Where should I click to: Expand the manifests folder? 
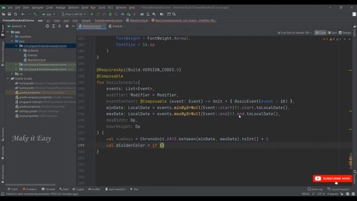(x=12, y=36)
